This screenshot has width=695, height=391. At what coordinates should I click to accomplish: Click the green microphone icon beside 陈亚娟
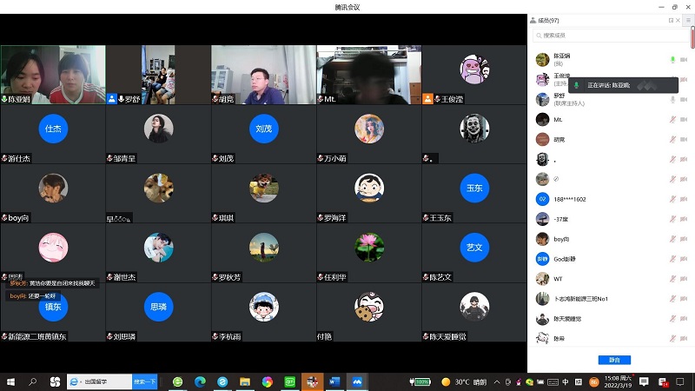coord(672,59)
